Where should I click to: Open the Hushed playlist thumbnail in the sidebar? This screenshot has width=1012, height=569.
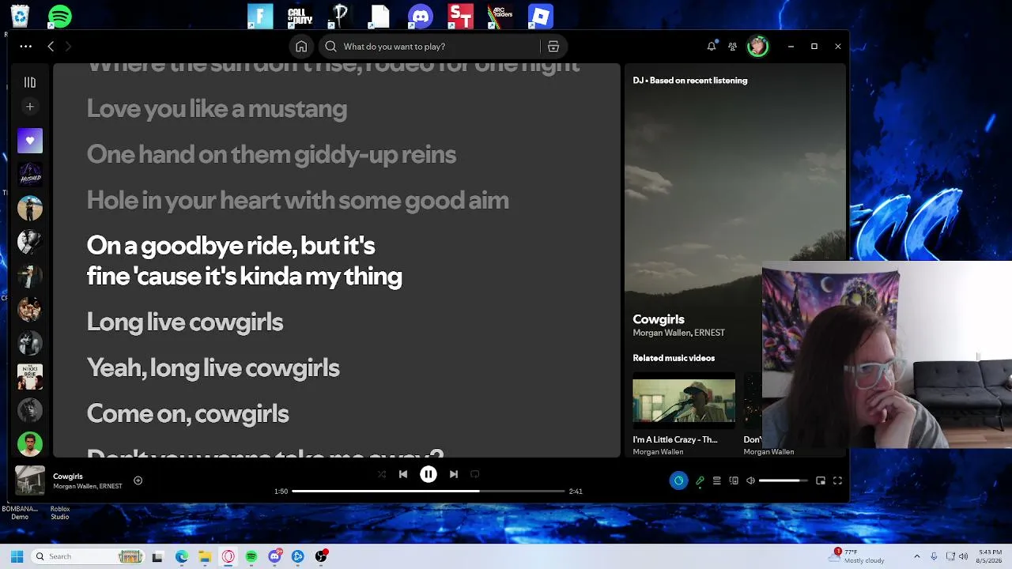pos(30,174)
